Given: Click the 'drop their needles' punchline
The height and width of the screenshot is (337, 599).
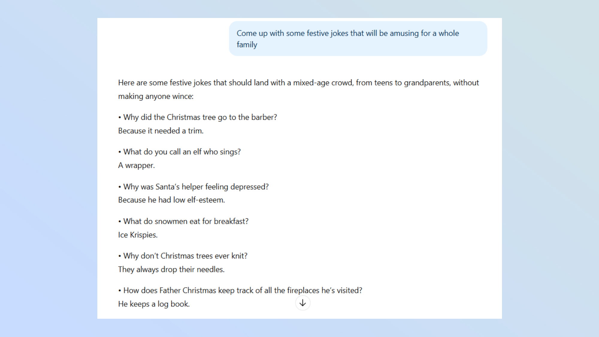Looking at the screenshot, I should 171,270.
